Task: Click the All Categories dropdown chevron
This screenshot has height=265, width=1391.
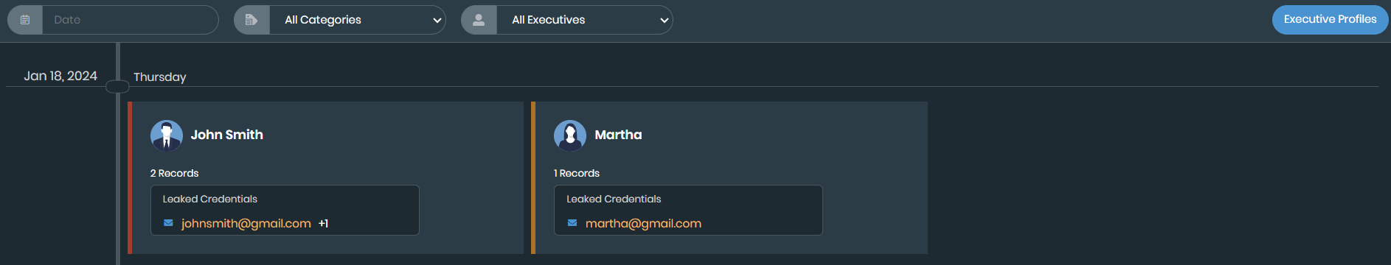Action: click(x=437, y=21)
